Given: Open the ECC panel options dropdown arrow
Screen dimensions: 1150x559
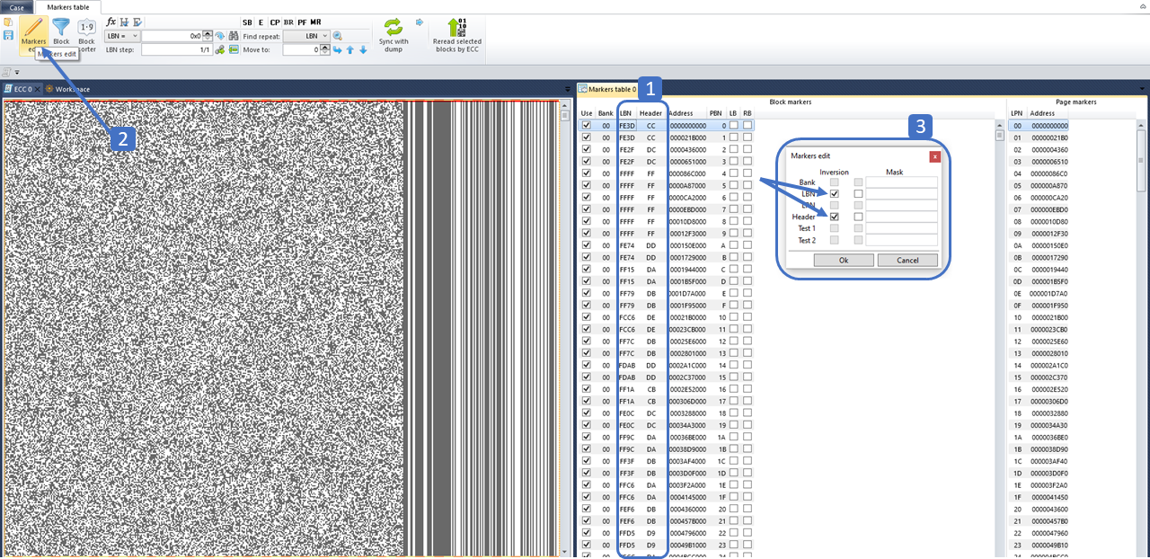Looking at the screenshot, I should pyautogui.click(x=567, y=89).
